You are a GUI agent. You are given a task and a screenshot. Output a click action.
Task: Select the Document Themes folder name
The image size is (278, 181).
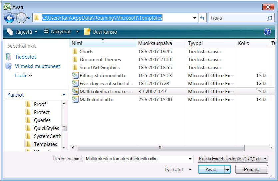(x=100, y=60)
